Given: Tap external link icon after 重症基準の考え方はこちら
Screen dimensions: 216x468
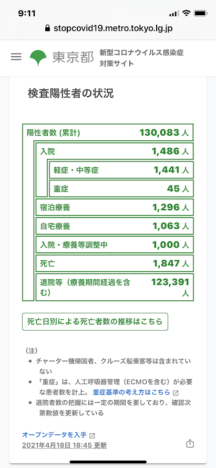Looking at the screenshot, I should click(x=176, y=392).
